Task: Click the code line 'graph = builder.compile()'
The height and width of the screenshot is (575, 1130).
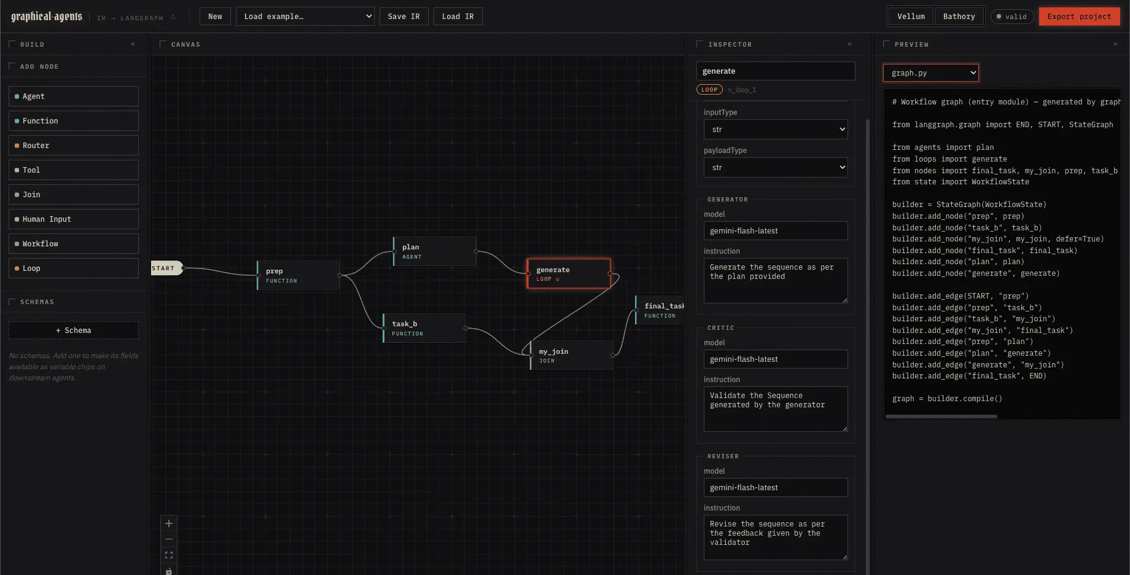Action: [x=947, y=399]
